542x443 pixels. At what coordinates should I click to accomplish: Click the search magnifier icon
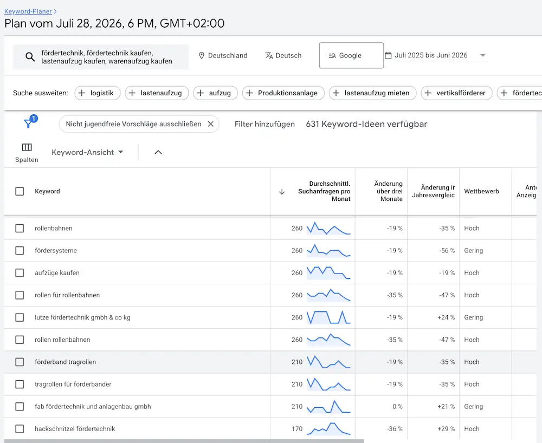(30, 57)
